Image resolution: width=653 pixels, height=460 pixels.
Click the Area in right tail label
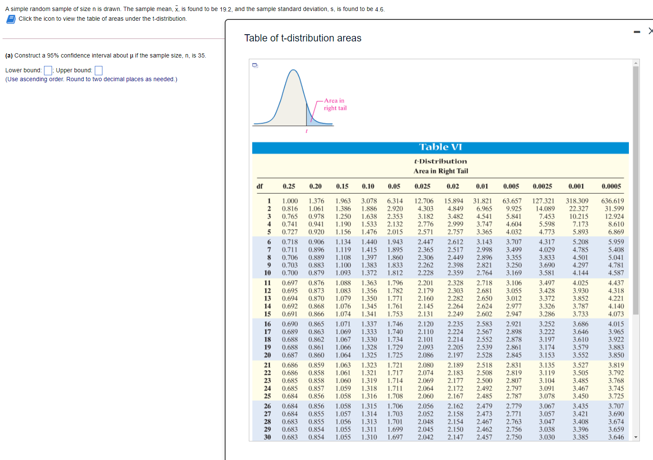(334, 104)
